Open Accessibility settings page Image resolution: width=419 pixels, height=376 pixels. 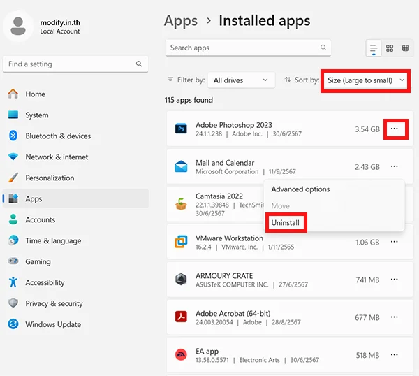click(75, 282)
